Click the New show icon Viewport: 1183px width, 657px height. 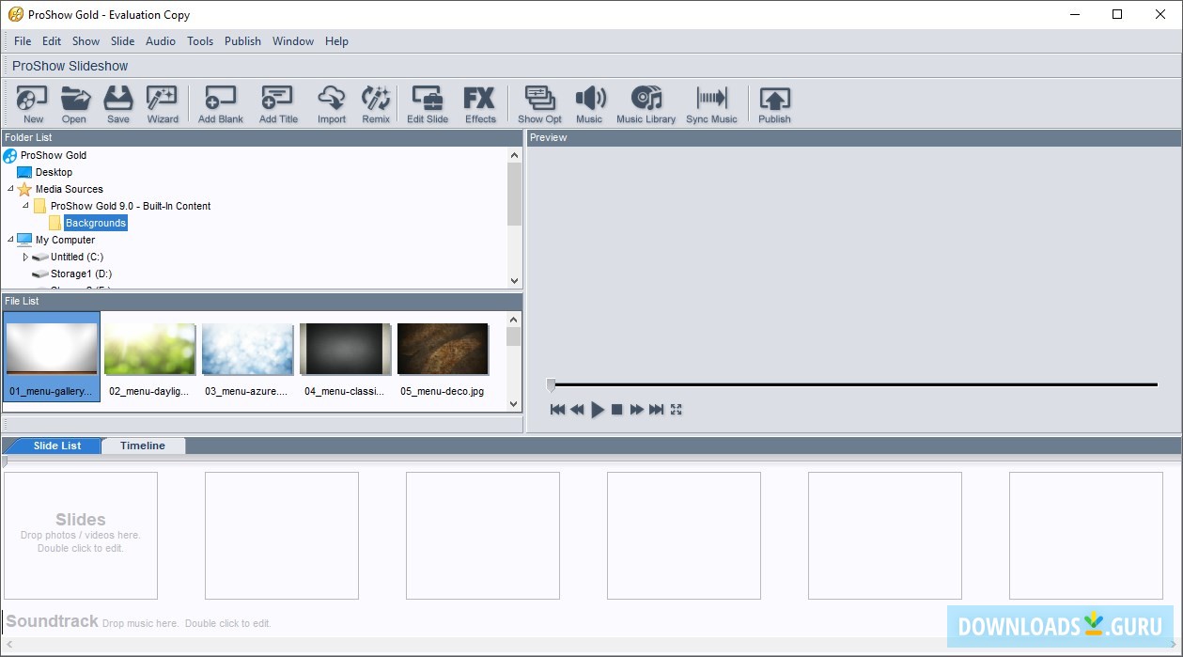click(33, 103)
